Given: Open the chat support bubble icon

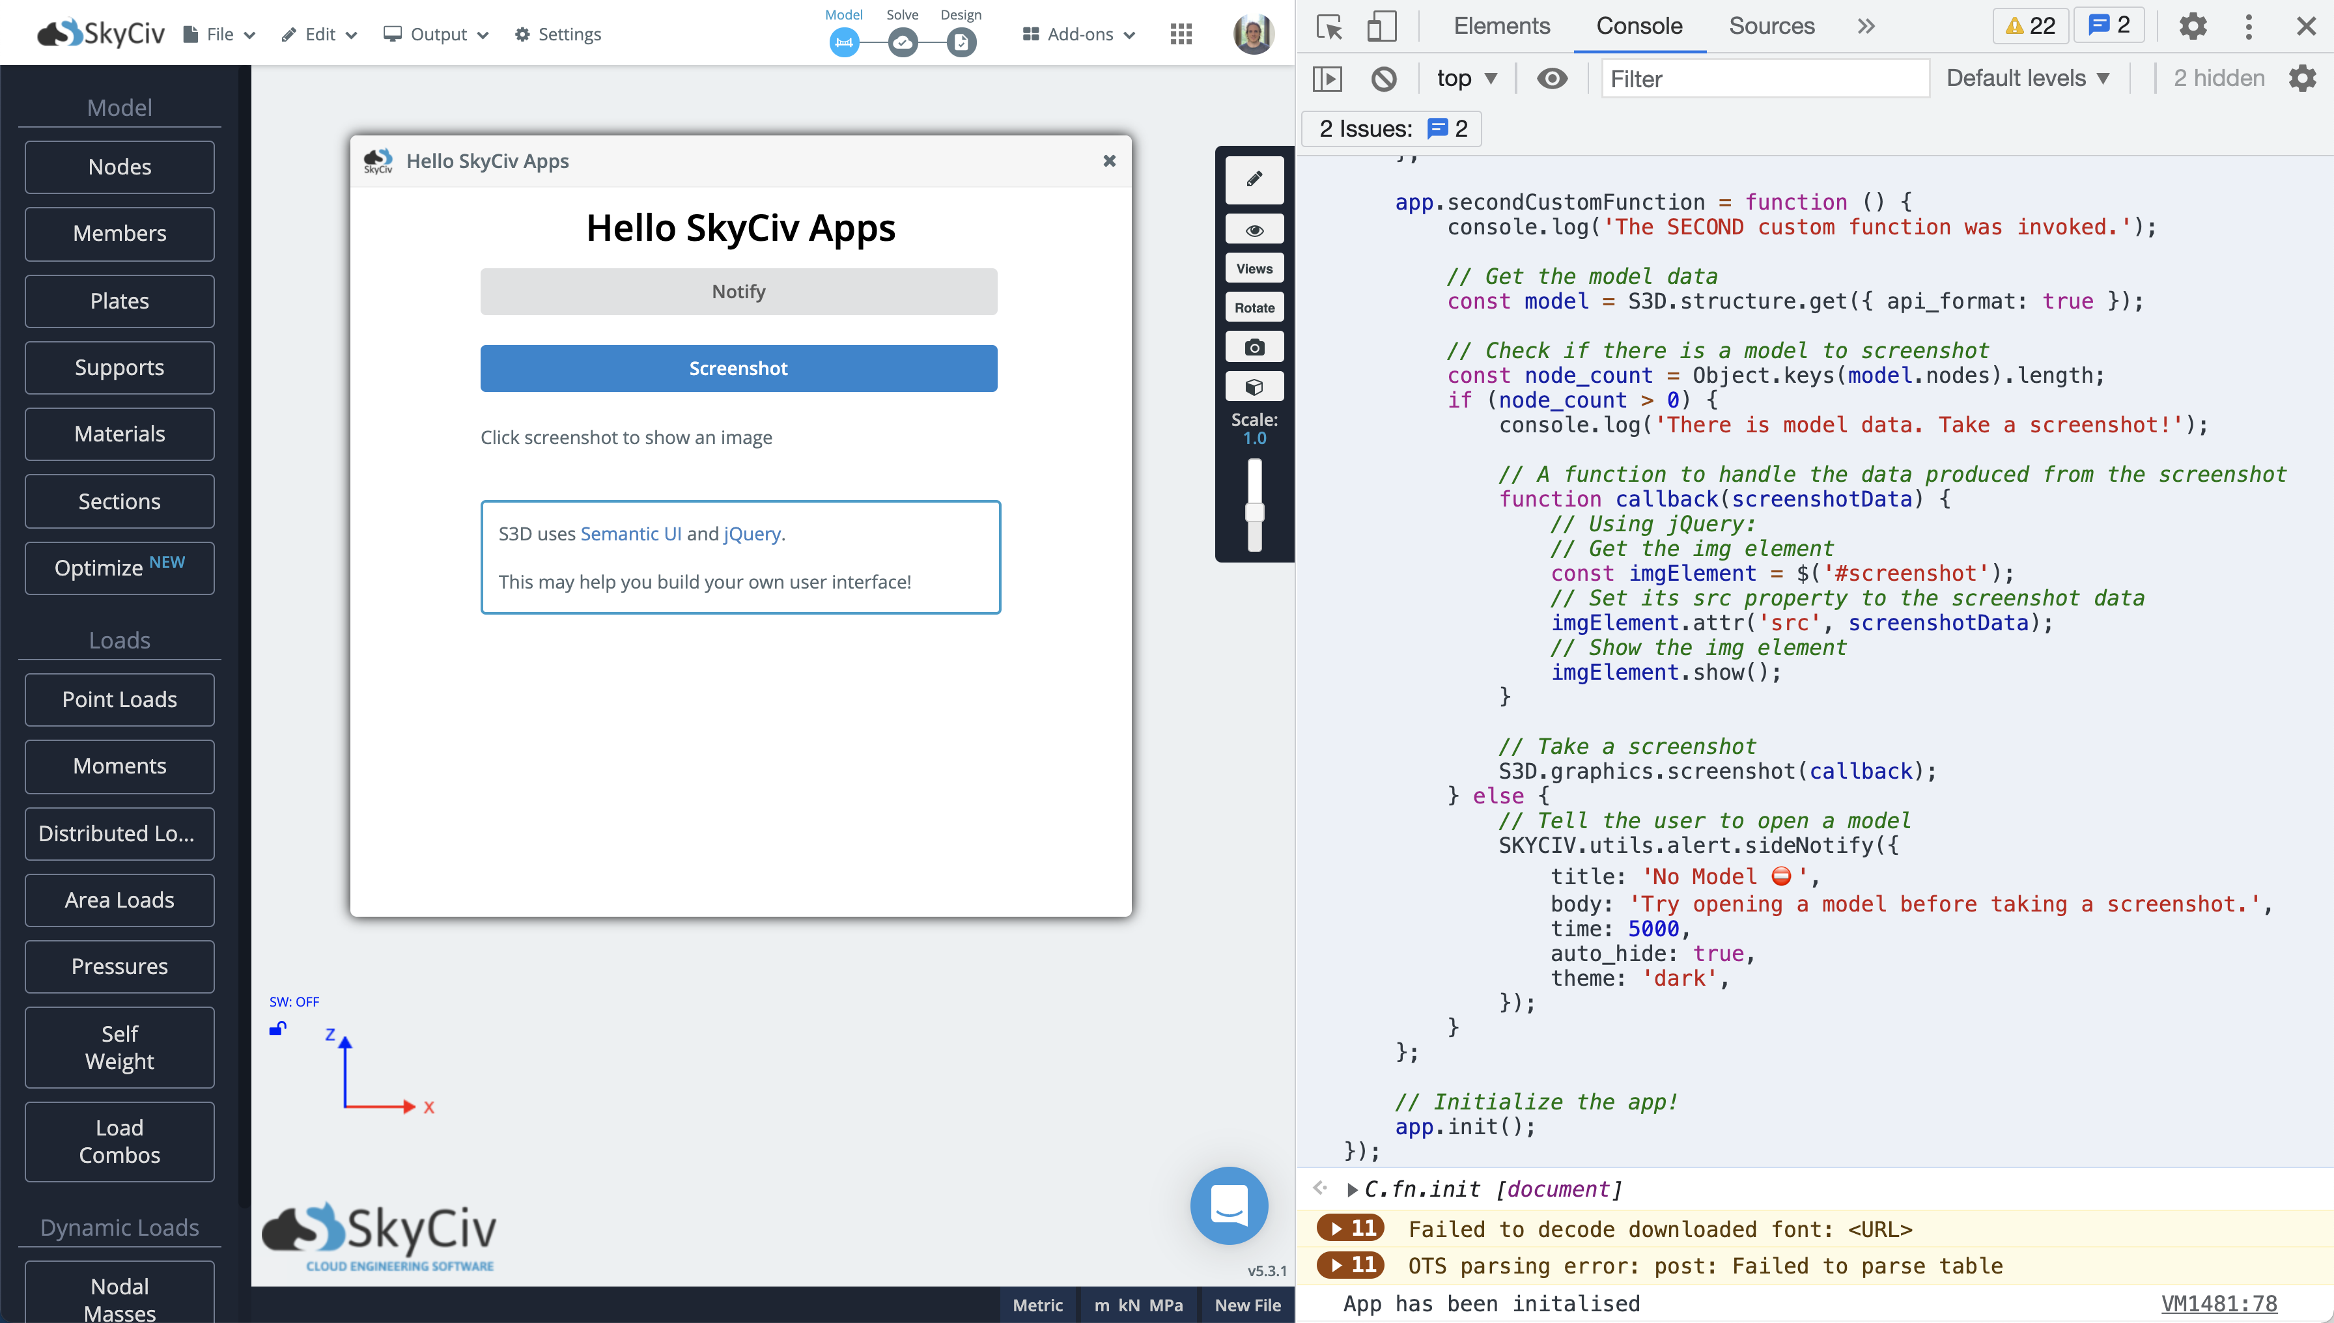Looking at the screenshot, I should coord(1229,1205).
